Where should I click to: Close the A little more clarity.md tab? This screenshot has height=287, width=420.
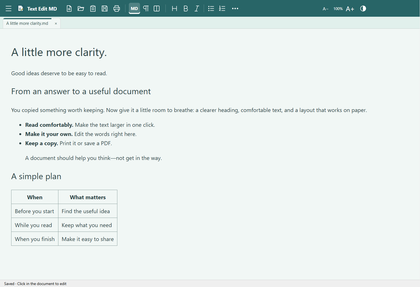(56, 24)
